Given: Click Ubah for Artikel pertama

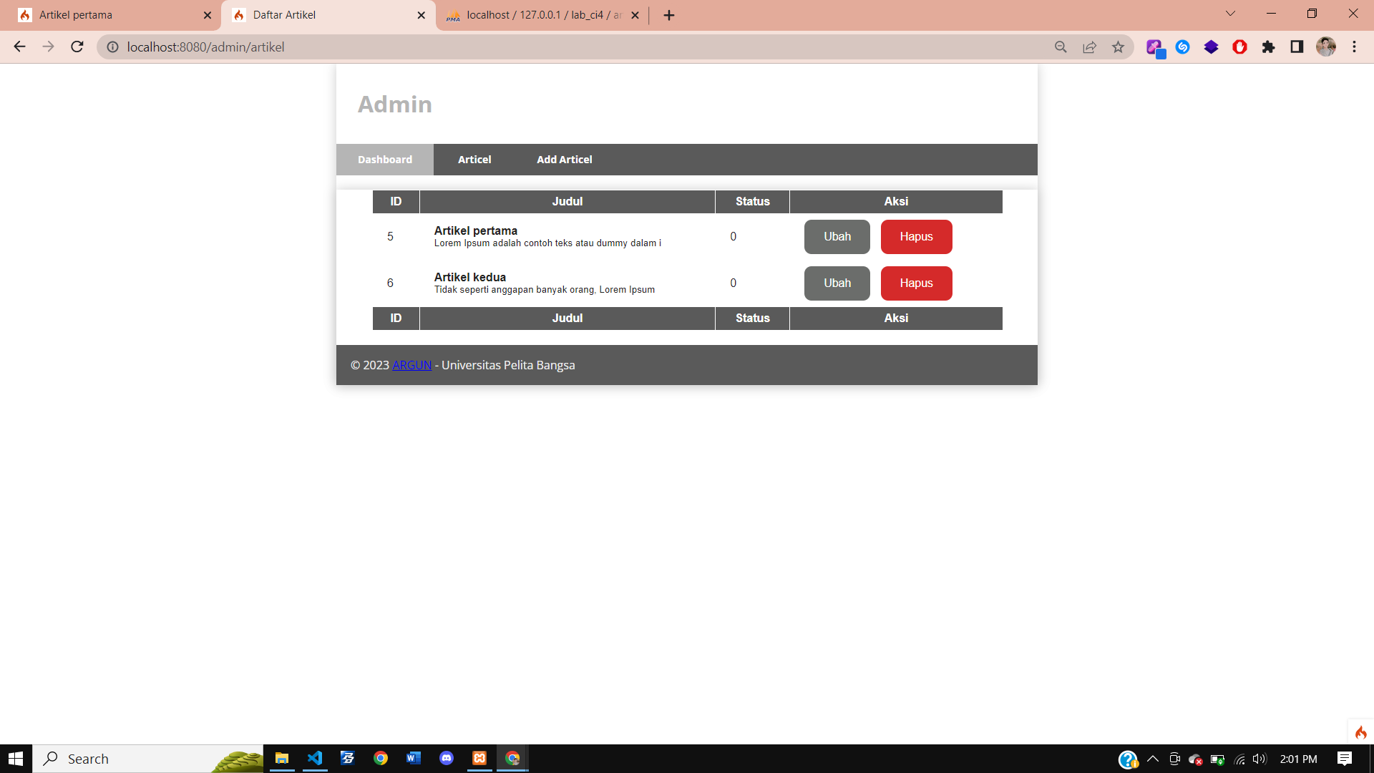Looking at the screenshot, I should click(x=837, y=237).
